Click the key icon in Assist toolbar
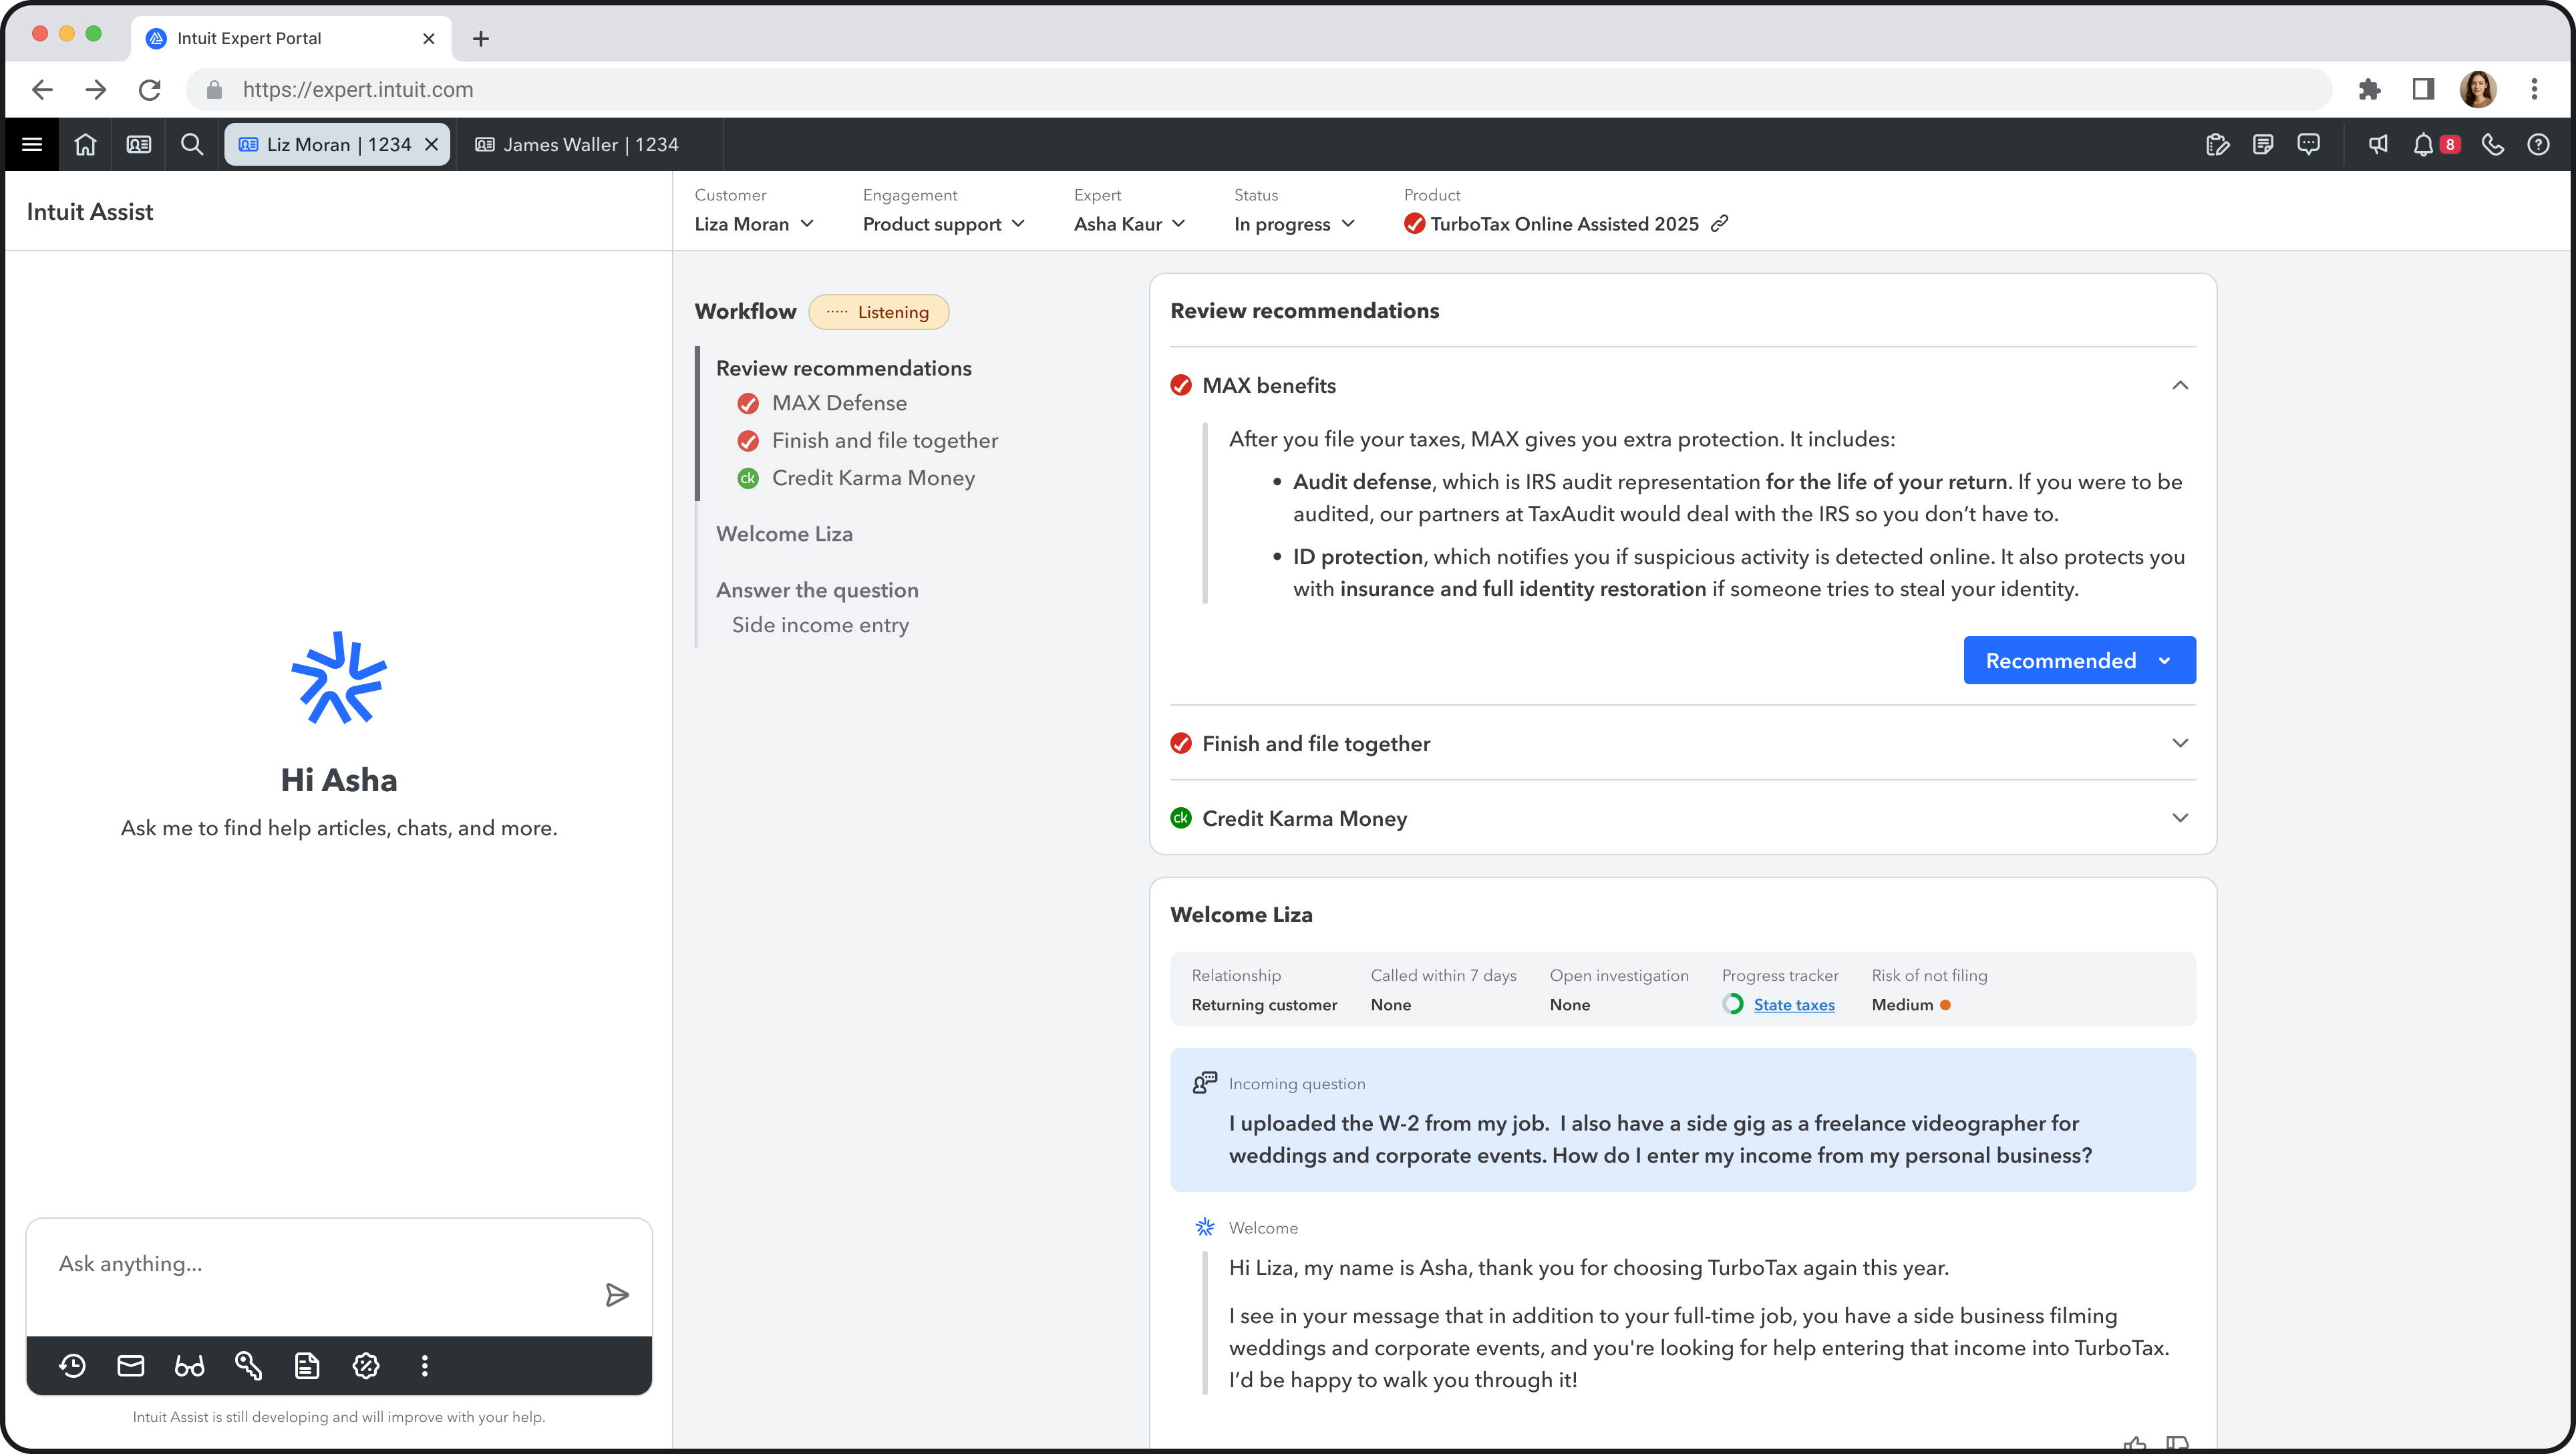The width and height of the screenshot is (2576, 1454). pyautogui.click(x=248, y=1366)
